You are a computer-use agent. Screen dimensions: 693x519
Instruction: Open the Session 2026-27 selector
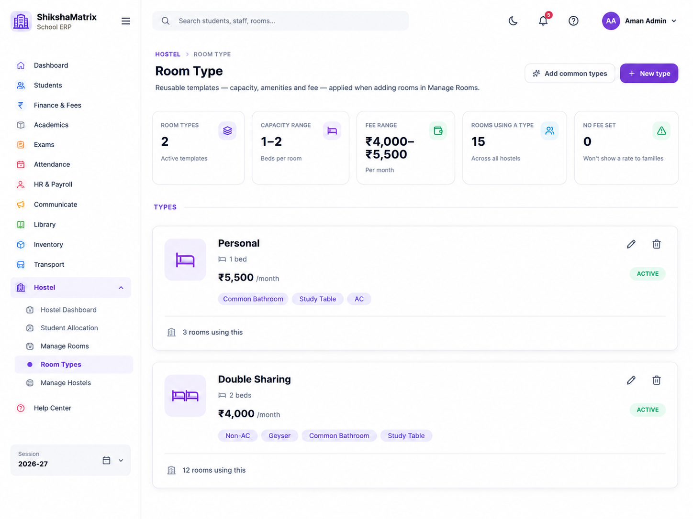pyautogui.click(x=71, y=460)
